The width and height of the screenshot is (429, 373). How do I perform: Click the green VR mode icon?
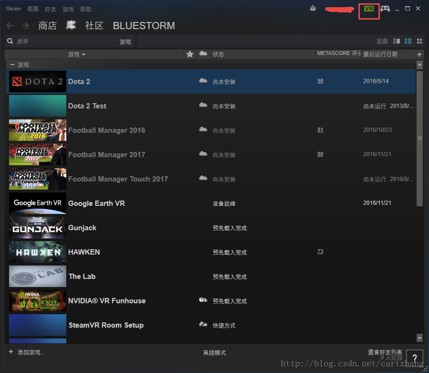point(369,9)
